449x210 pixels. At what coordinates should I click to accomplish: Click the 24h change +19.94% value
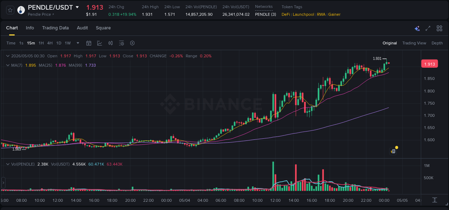[x=128, y=14]
